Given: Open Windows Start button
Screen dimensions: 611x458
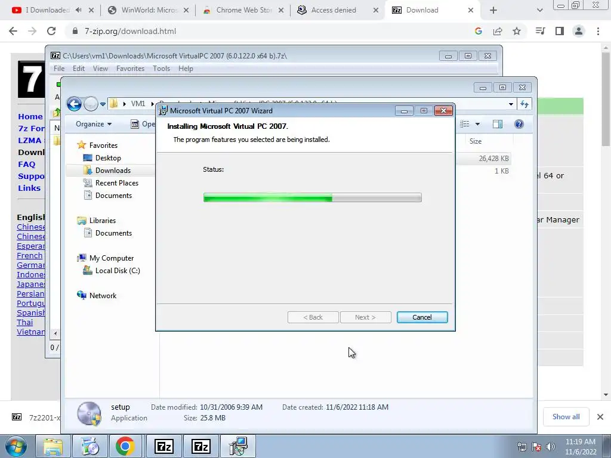Looking at the screenshot, I should point(16,446).
